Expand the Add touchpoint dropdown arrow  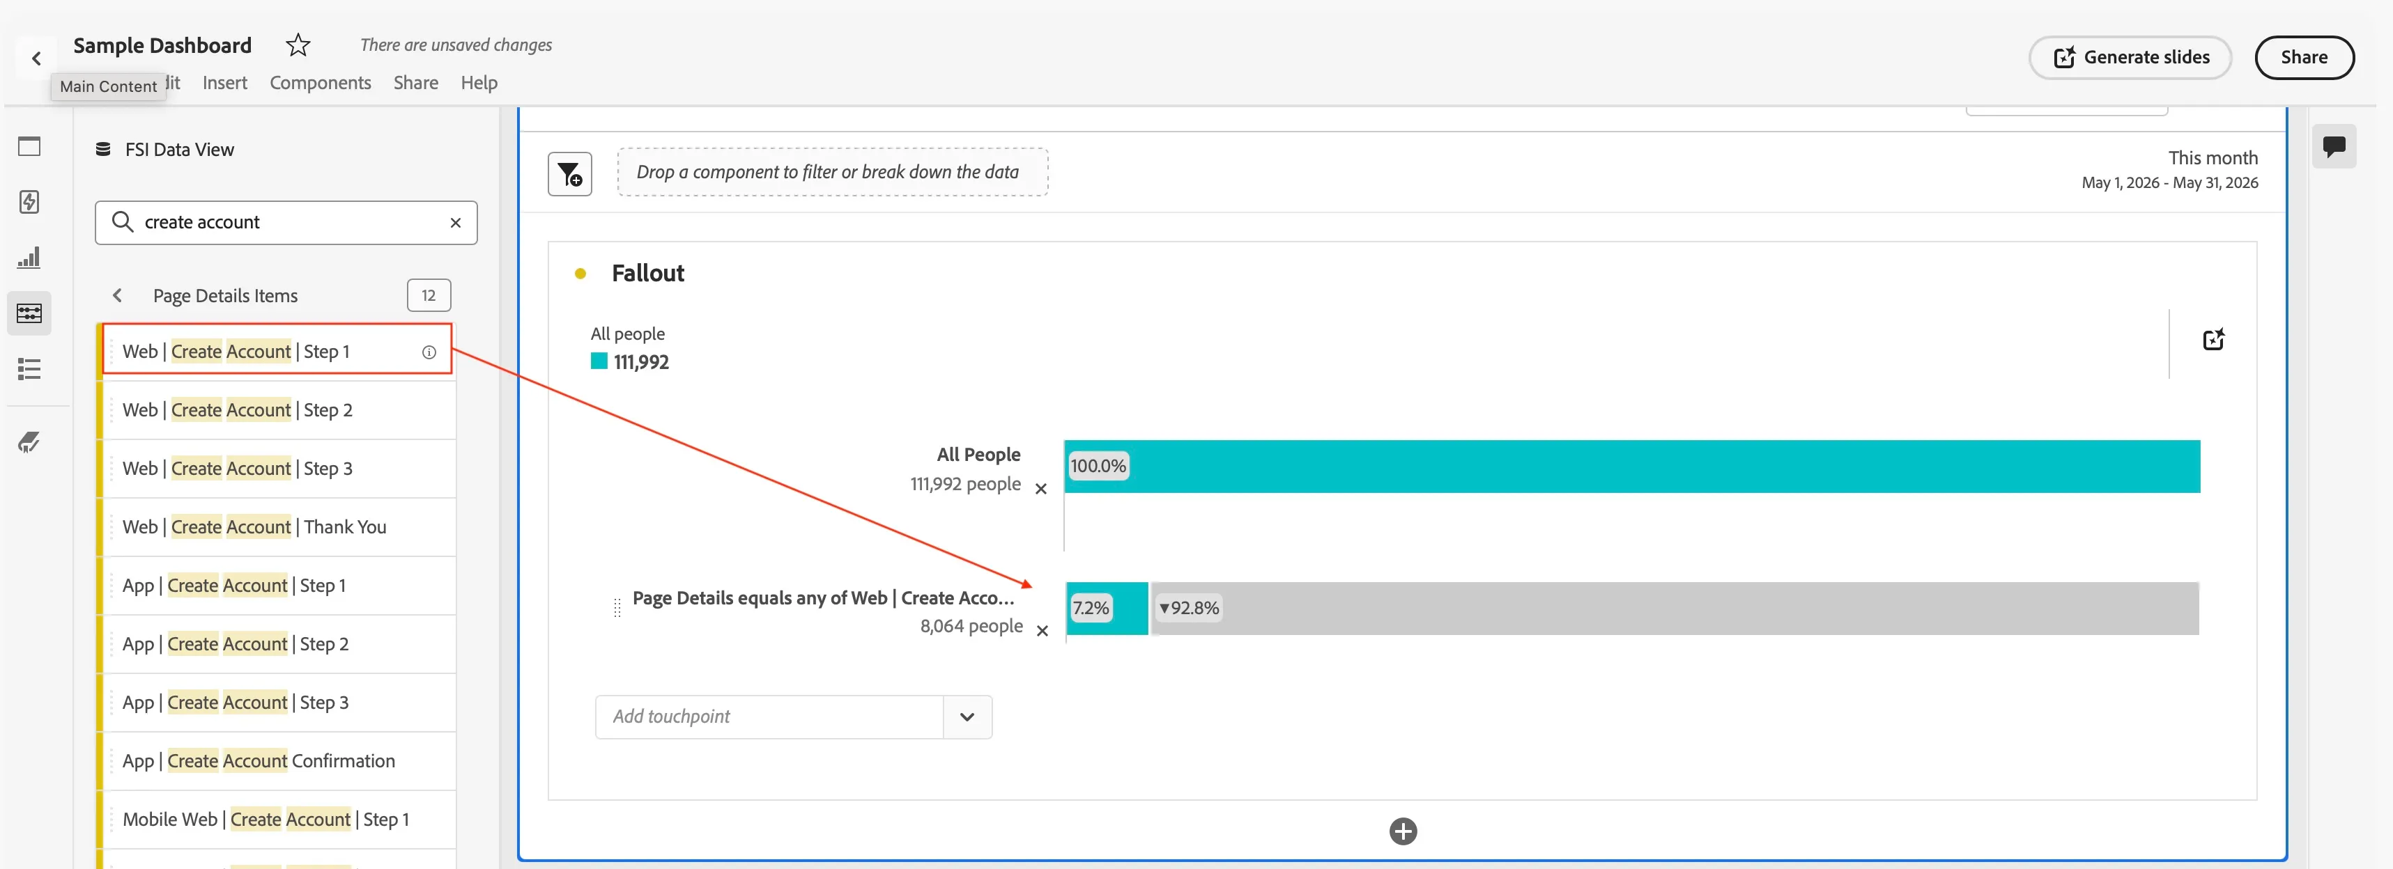click(x=967, y=717)
